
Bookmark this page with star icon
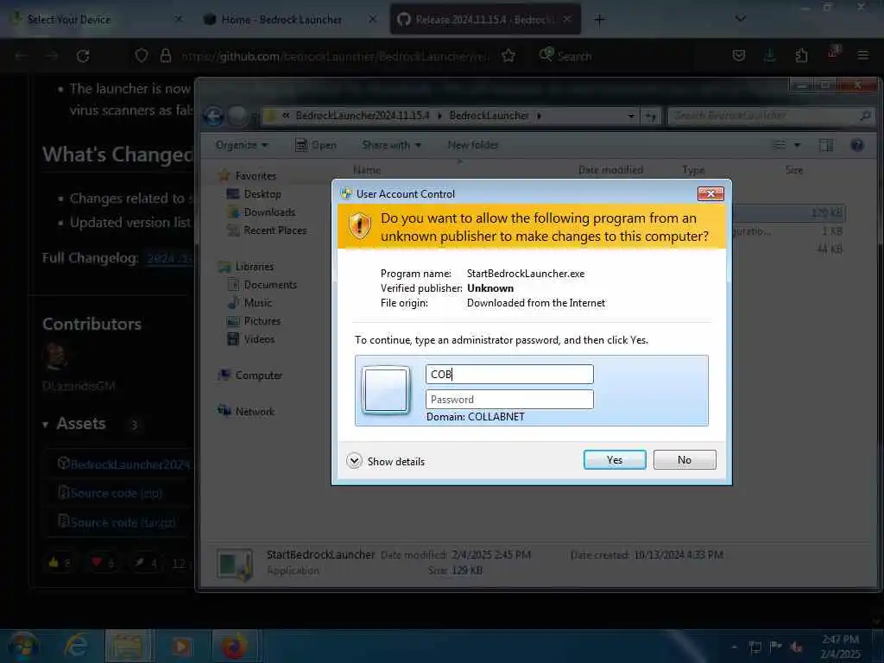click(508, 55)
